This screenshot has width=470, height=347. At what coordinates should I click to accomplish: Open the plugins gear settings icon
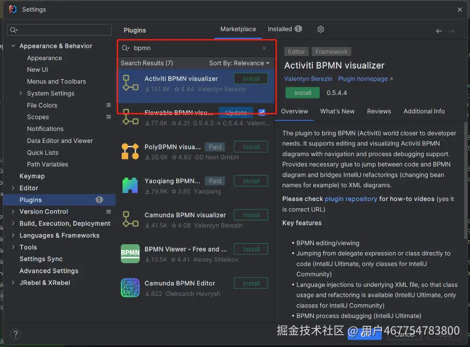click(320, 29)
